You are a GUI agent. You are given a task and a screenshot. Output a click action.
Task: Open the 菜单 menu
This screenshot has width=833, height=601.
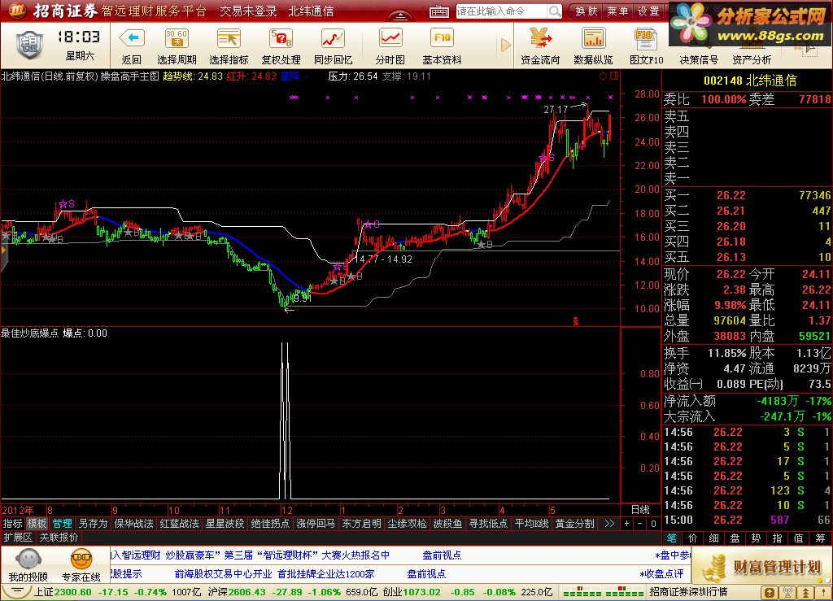617,11
